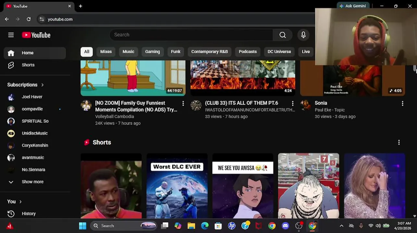417x233 pixels.
Task: Open Home in the sidebar
Action: pyautogui.click(x=35, y=53)
